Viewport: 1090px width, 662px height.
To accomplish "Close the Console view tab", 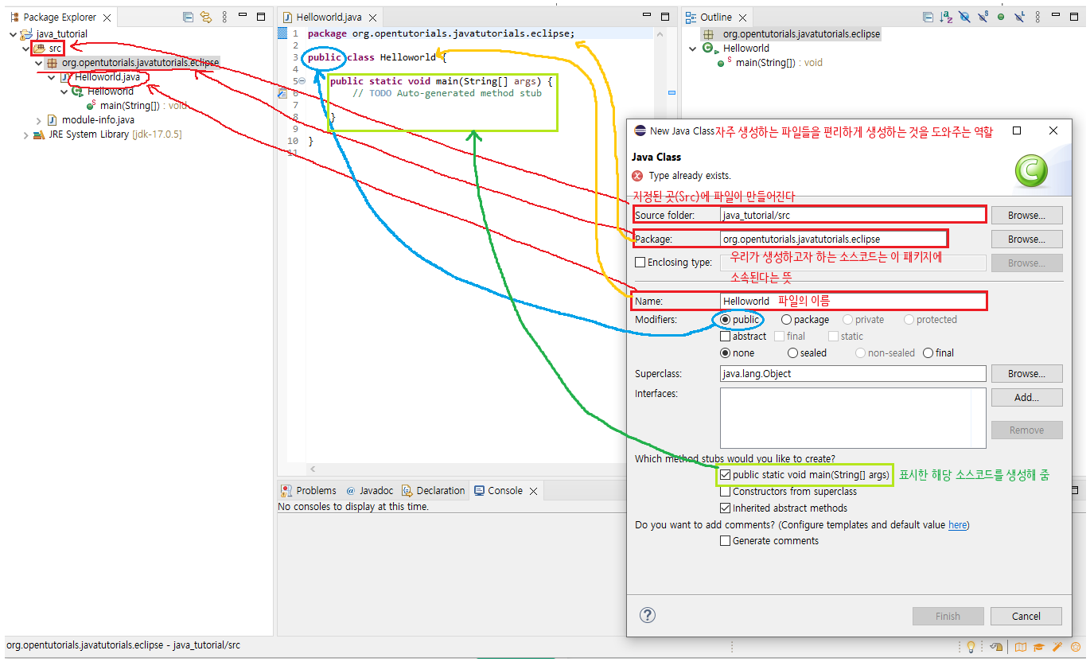I will (533, 491).
